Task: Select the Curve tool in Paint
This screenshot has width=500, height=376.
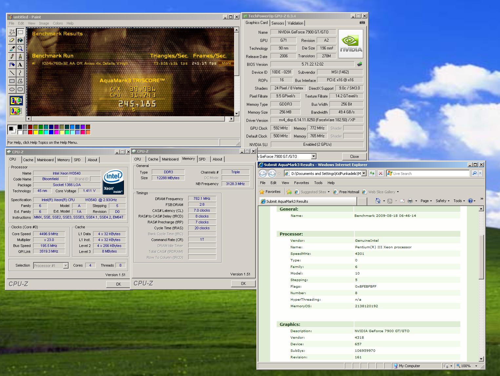Action: click(20, 73)
